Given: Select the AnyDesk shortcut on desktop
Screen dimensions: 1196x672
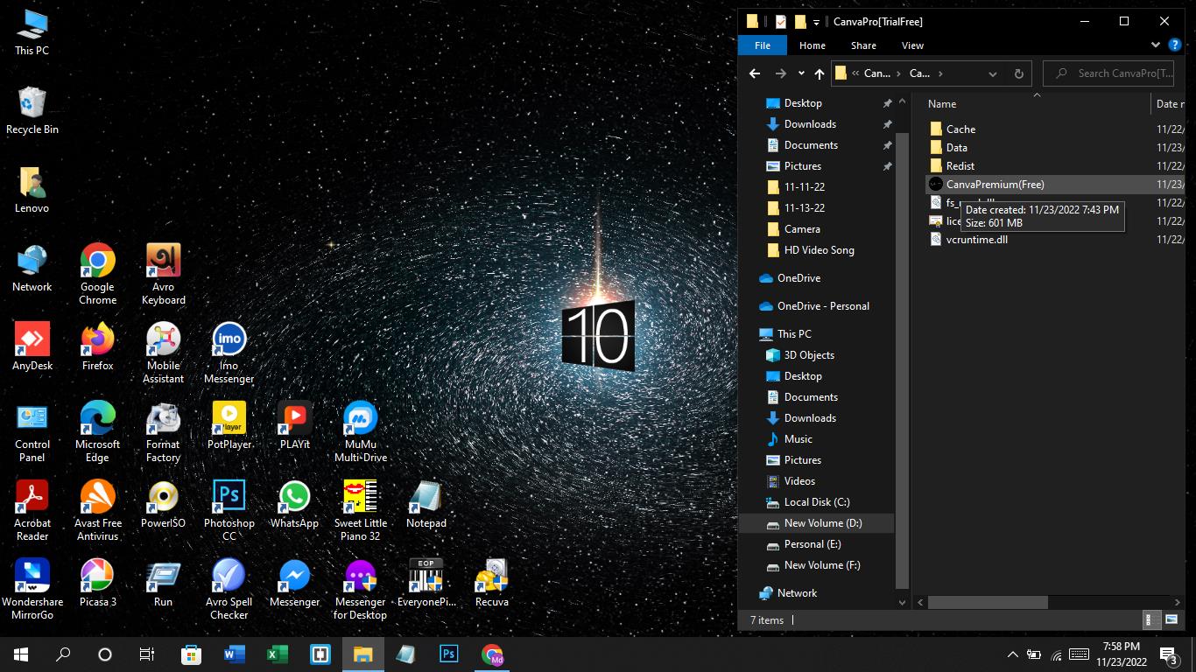Looking at the screenshot, I should [x=32, y=347].
